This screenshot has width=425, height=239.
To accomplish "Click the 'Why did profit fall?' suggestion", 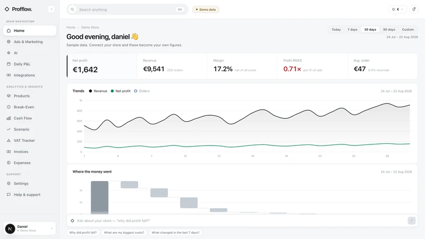I will coord(83,233).
